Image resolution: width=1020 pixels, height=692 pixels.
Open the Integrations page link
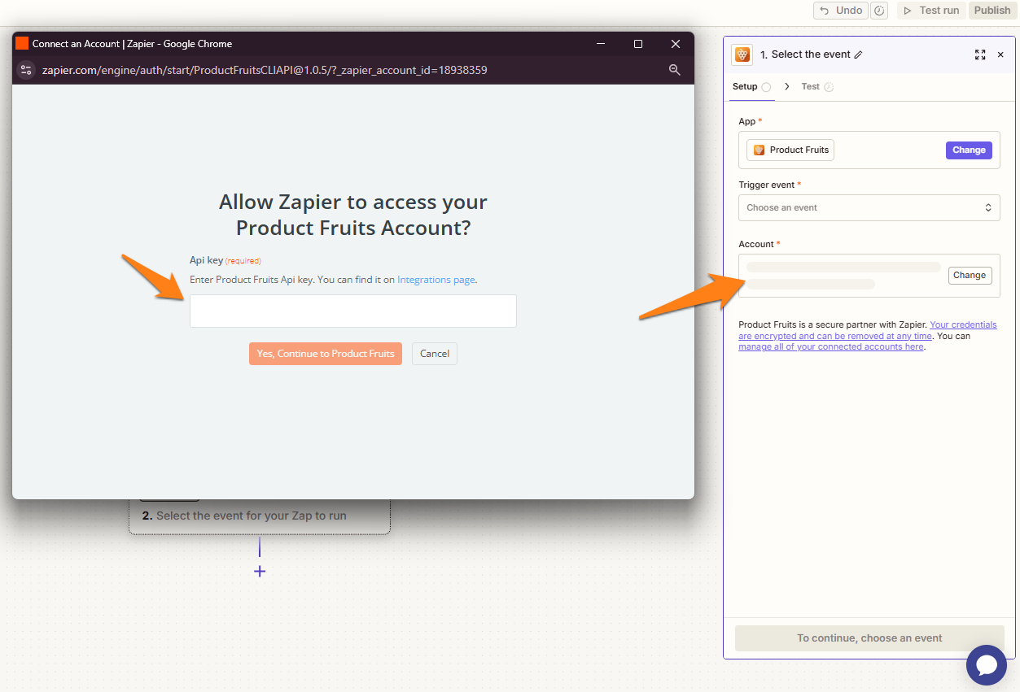click(x=436, y=280)
